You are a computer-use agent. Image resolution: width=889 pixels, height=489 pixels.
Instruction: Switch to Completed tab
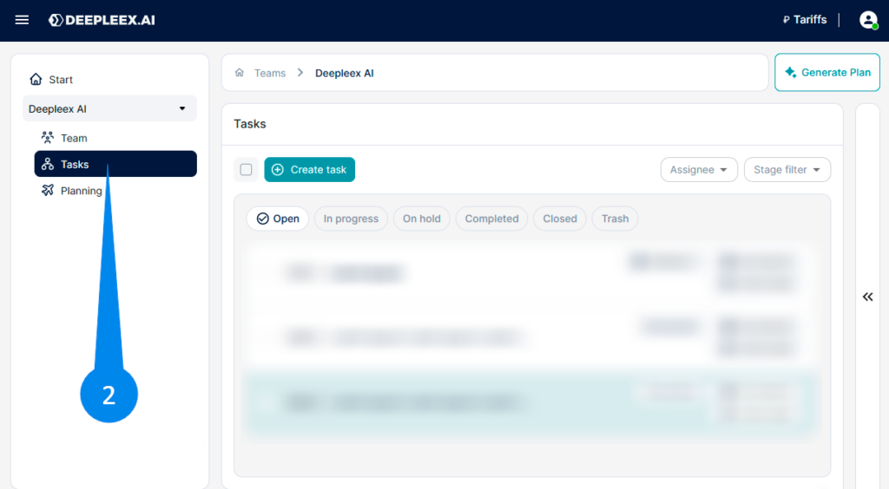coord(491,218)
